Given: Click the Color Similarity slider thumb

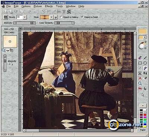Looking at the screenshot, I should coord(58,23).
